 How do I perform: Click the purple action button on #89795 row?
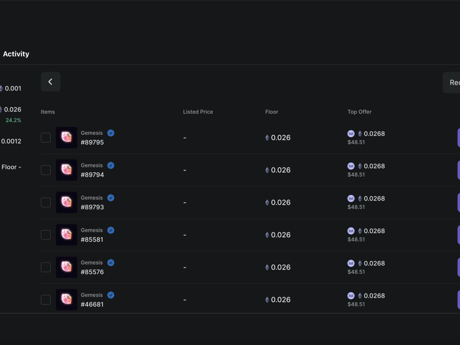(x=459, y=137)
